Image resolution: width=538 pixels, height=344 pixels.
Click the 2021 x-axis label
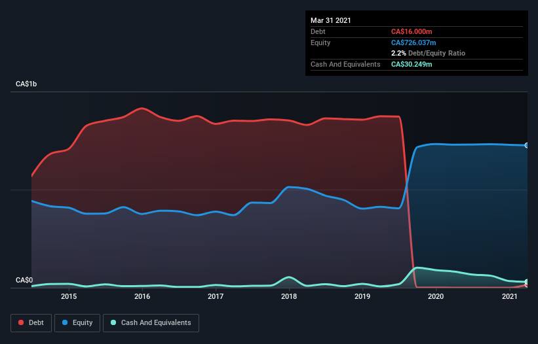coord(510,296)
